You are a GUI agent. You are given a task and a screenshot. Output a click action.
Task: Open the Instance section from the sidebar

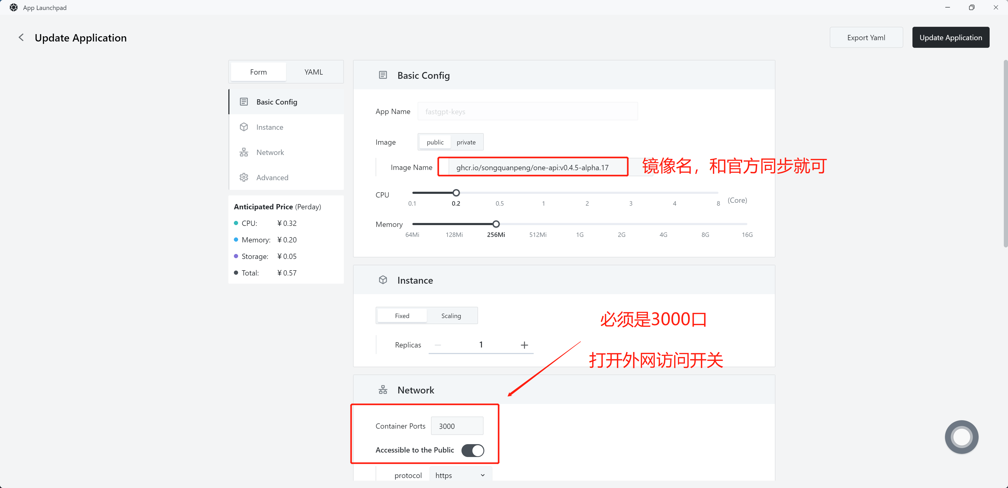(x=270, y=127)
